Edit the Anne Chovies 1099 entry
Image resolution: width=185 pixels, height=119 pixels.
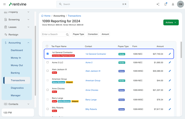coord(170,90)
